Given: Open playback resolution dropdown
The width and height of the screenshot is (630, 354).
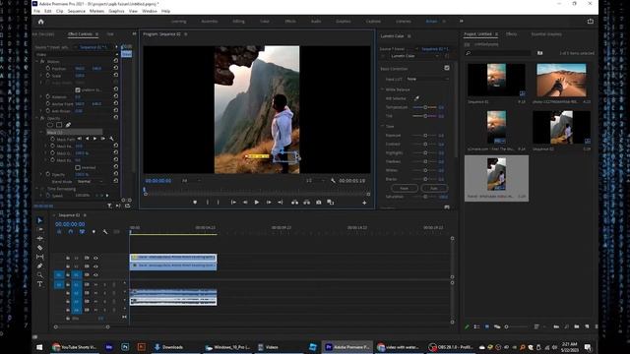Looking at the screenshot, I should tap(315, 181).
